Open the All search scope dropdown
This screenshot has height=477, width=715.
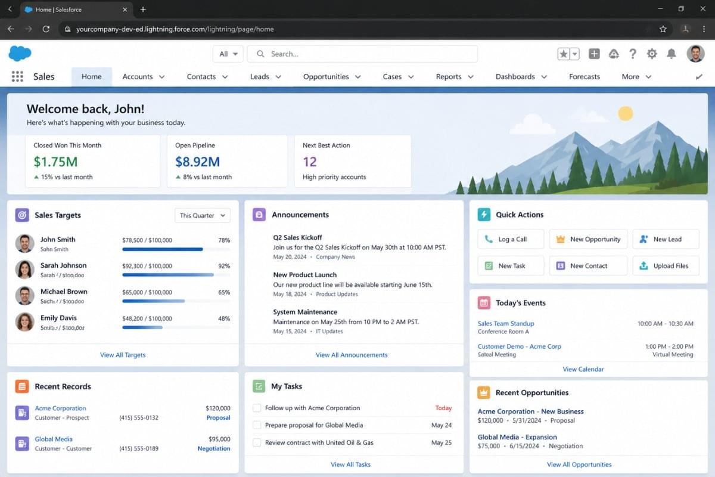228,54
